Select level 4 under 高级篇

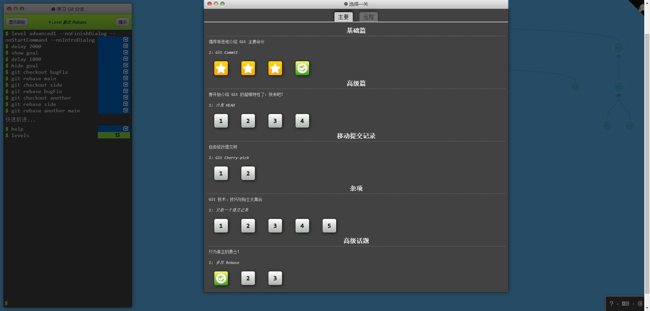tap(302, 121)
